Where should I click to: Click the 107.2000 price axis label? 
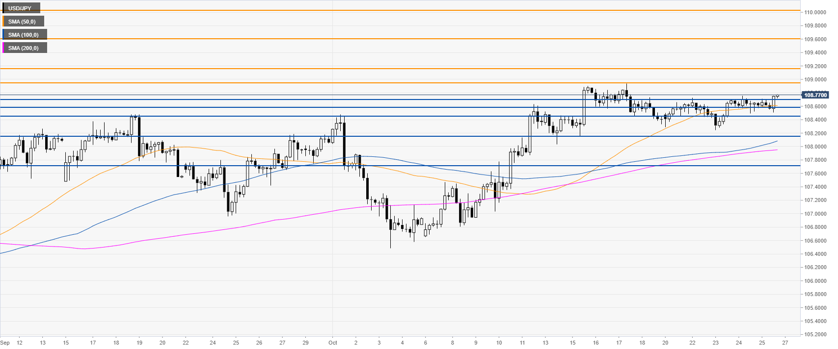click(x=815, y=200)
